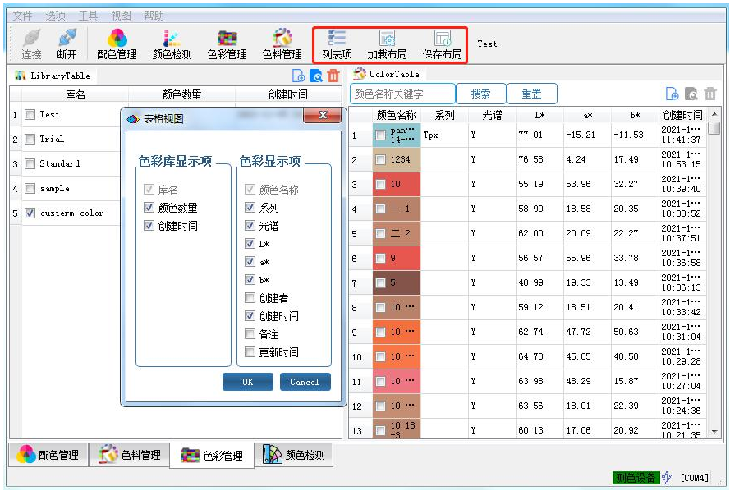Click the add-record icon beside the ColorTable trash

673,93
